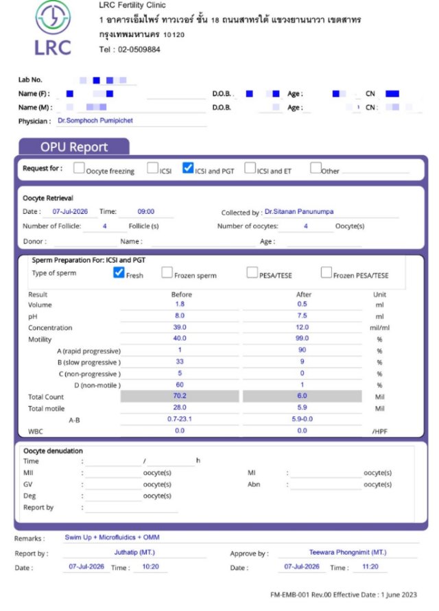Click pH Before value 8.0
Screen dimensions: 439x611
[180, 316]
